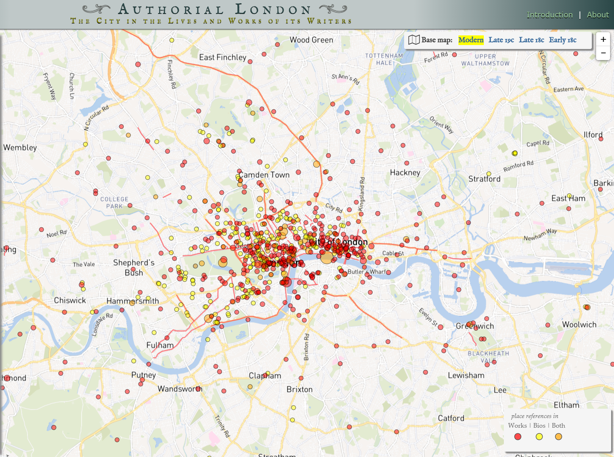Open the About page
Image resolution: width=614 pixels, height=457 pixels.
pos(598,15)
